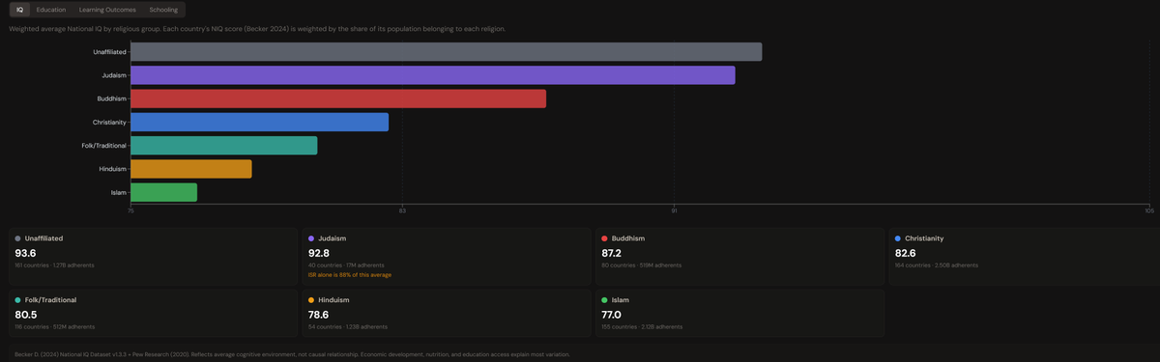1160x362 pixels.
Task: Click the 83 tick on the x-axis
Action: coord(402,210)
